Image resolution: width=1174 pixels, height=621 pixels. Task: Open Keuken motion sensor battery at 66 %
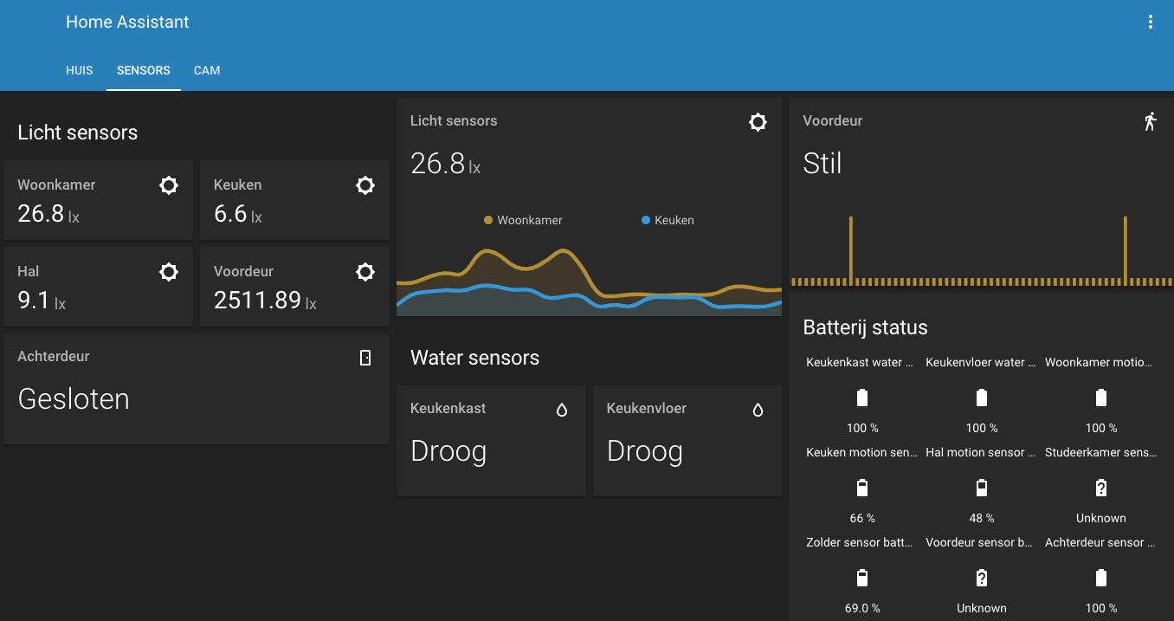click(861, 488)
